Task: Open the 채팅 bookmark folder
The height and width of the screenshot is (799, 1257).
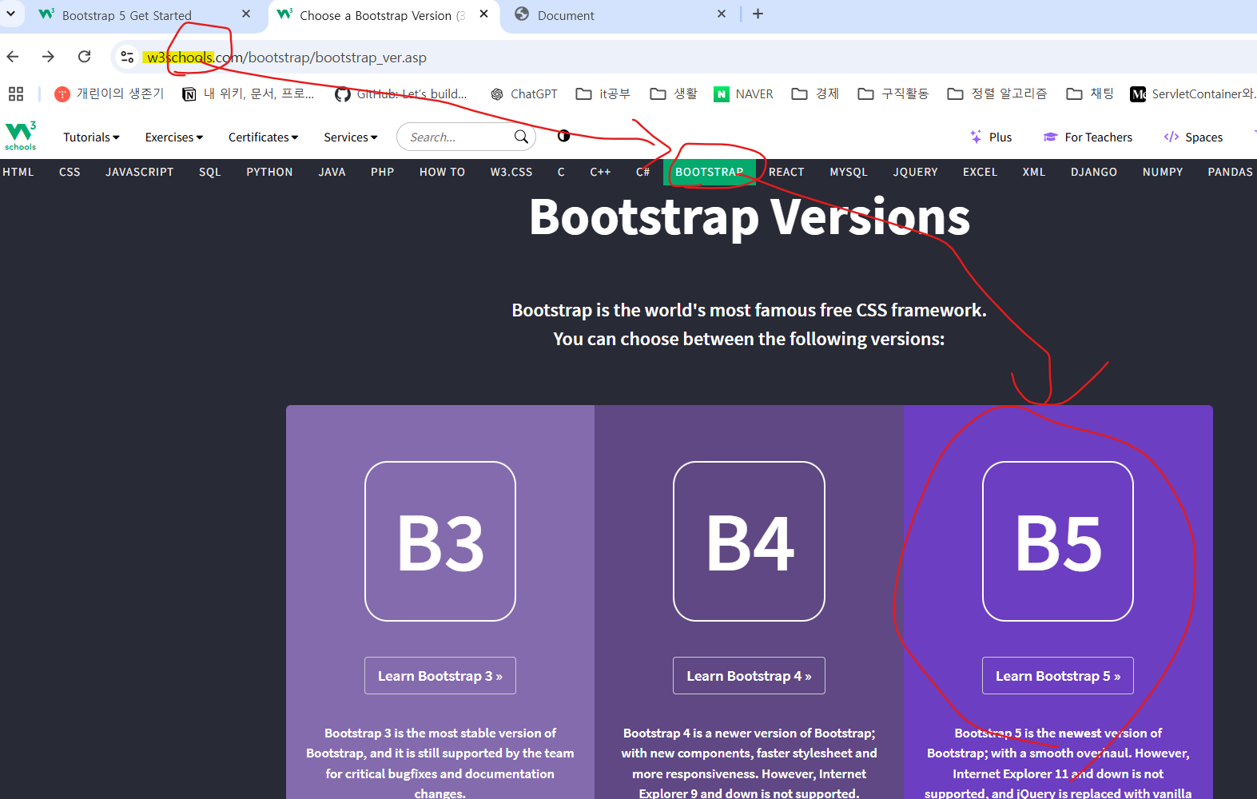Action: pyautogui.click(x=1090, y=93)
